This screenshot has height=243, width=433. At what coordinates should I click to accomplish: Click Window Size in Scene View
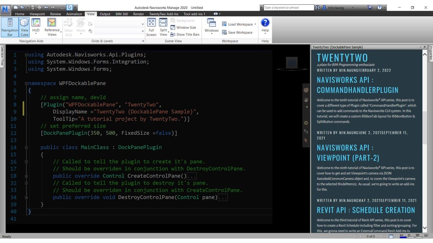[183, 27]
